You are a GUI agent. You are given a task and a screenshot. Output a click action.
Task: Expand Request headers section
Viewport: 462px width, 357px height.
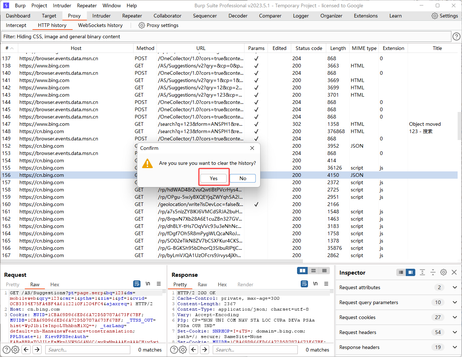(455, 332)
